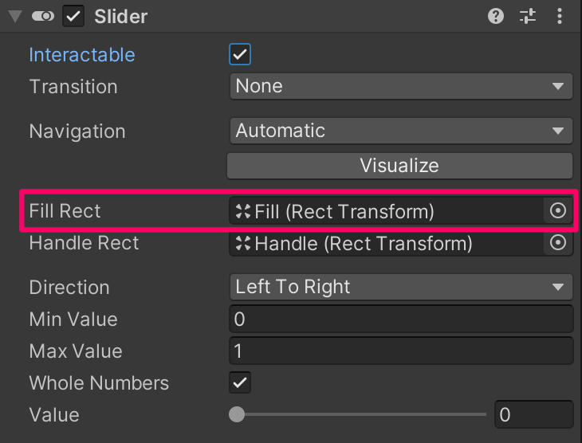Image resolution: width=582 pixels, height=443 pixels.
Task: Uncheck the Interactable checkbox
Action: point(240,54)
